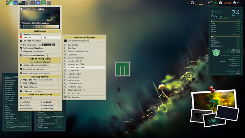The height and width of the screenshot is (138, 245).
Task: Toggle Auto theming settings checkbox
Action: [21, 69]
